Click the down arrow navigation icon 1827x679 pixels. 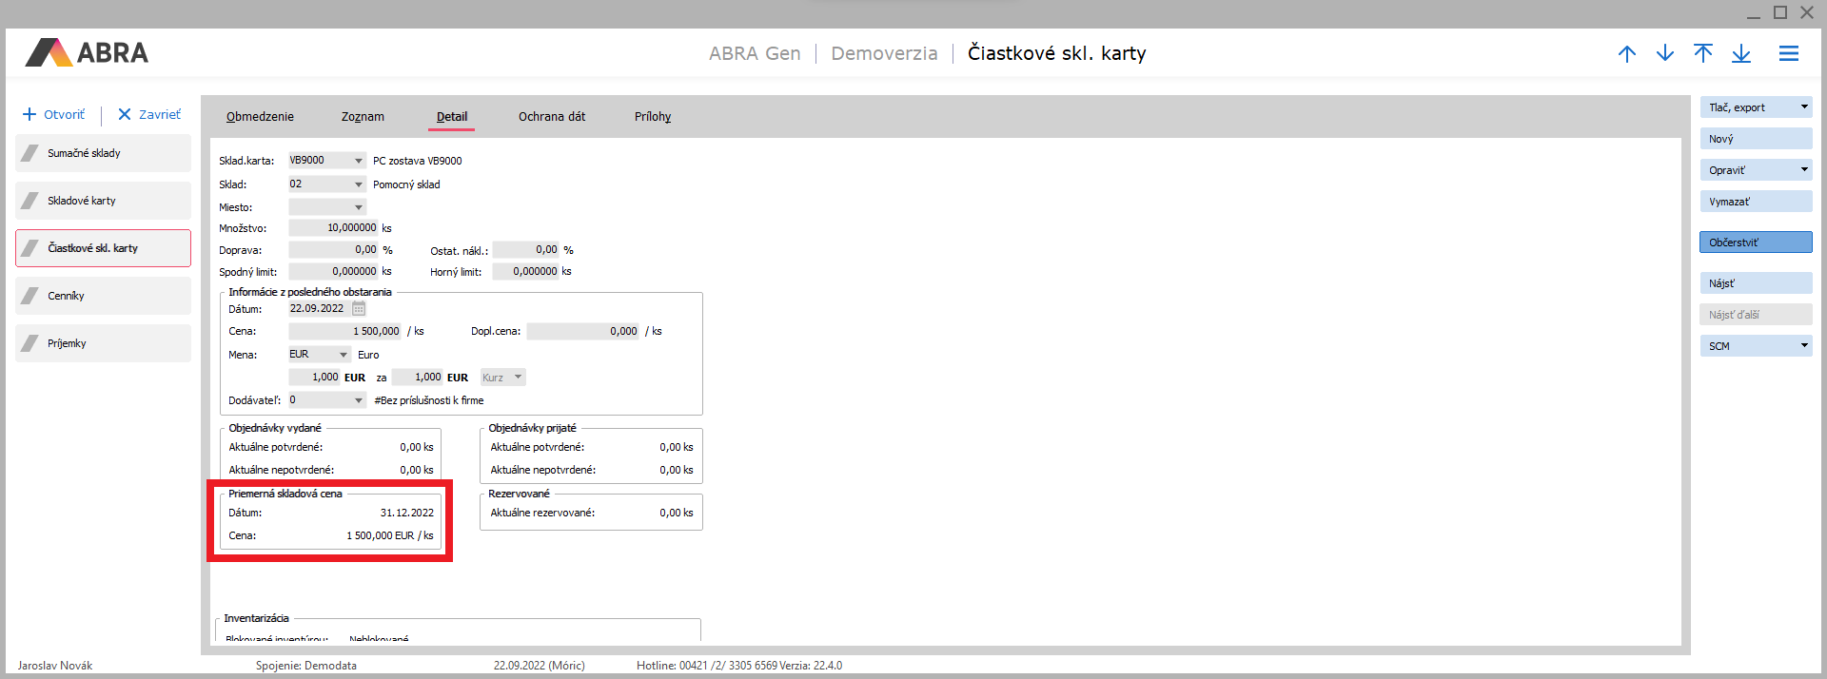point(1664,54)
